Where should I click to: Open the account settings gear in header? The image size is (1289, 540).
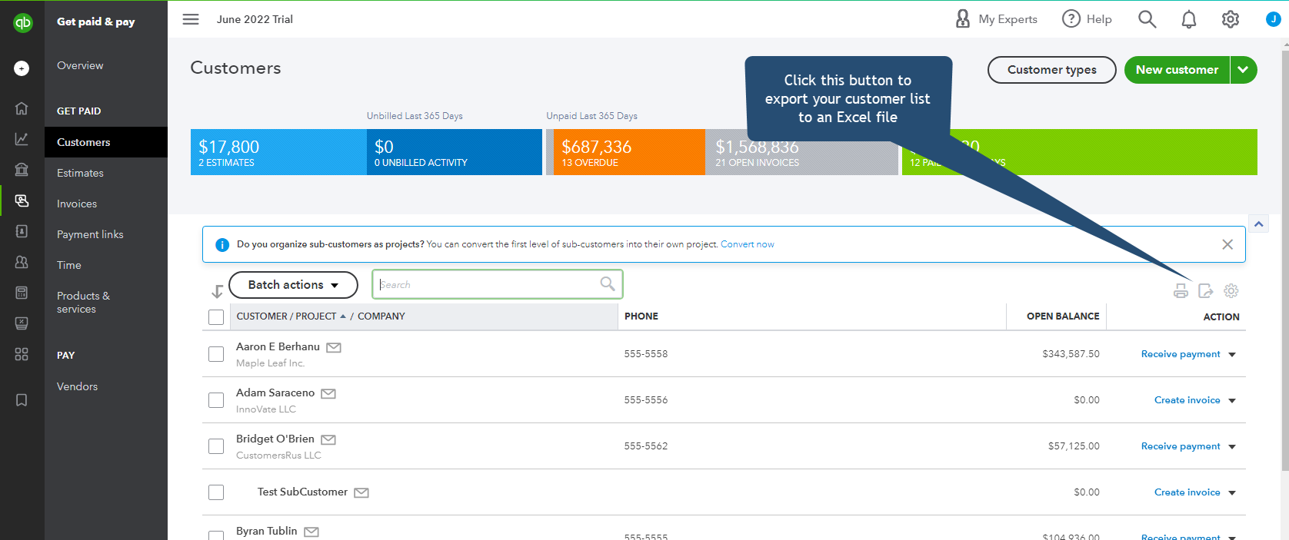(1230, 19)
